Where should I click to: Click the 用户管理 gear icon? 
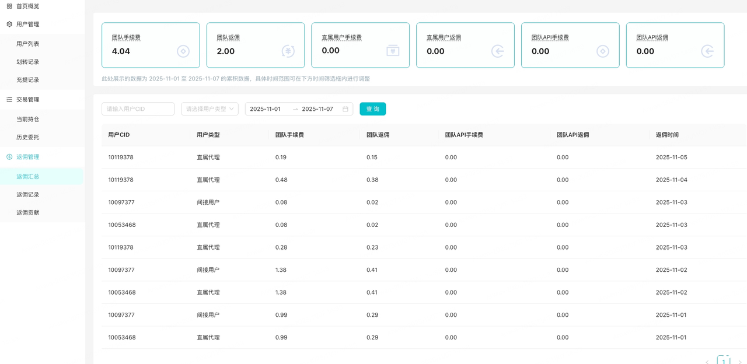pos(9,24)
